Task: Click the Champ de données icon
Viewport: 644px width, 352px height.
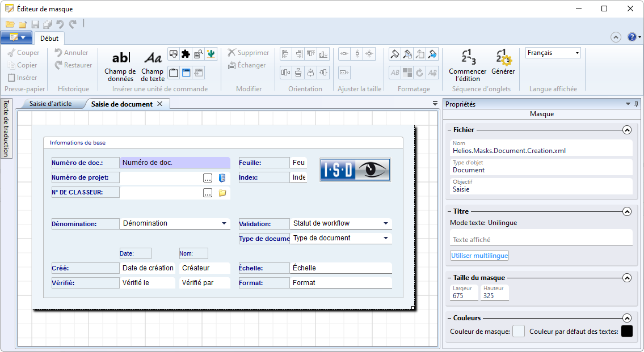Action: (120, 58)
